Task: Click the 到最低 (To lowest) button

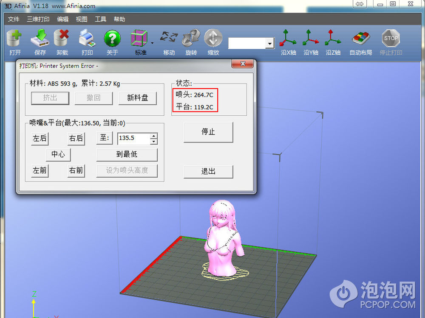Action: [127, 155]
